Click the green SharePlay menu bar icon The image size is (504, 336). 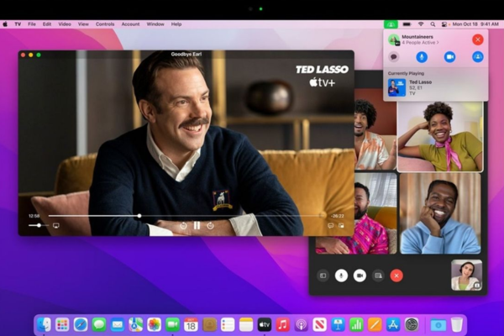pyautogui.click(x=391, y=24)
